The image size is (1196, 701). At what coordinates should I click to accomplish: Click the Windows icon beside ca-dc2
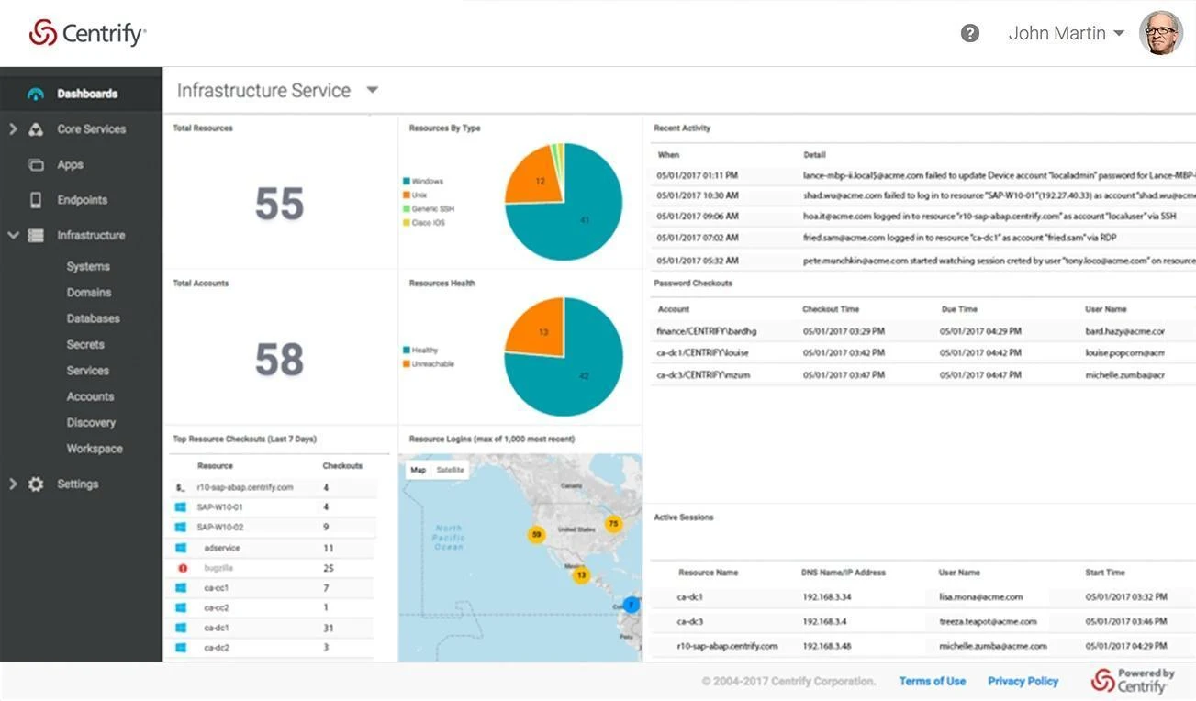click(x=181, y=648)
